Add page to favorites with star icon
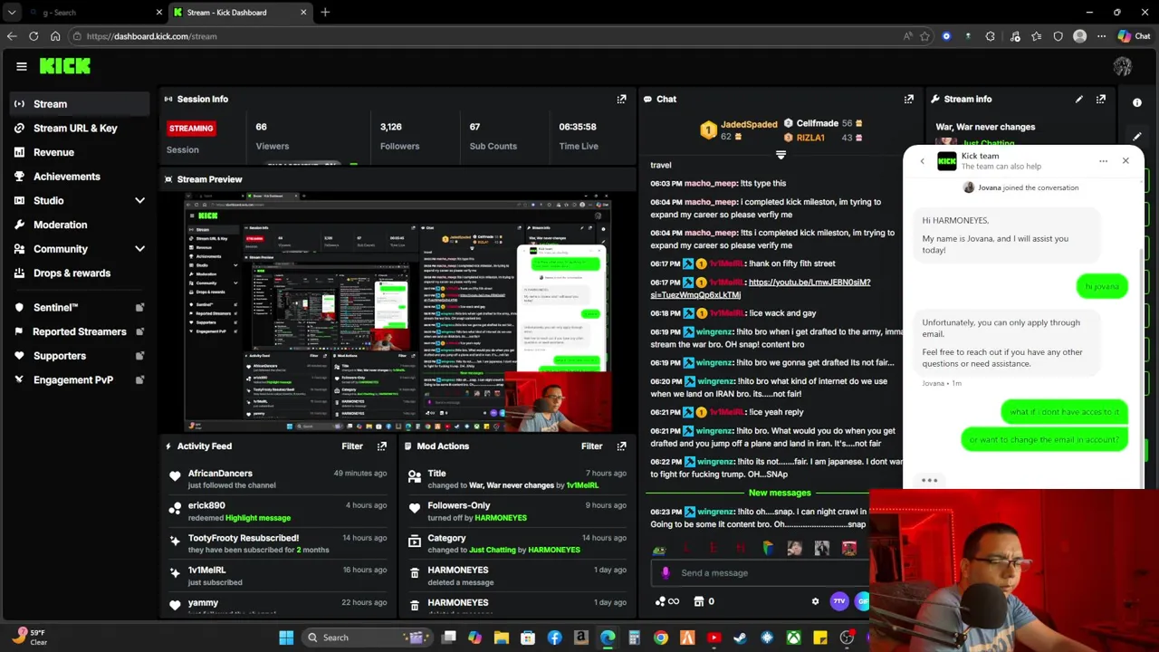Viewport: 1159px width, 652px height. [x=924, y=36]
